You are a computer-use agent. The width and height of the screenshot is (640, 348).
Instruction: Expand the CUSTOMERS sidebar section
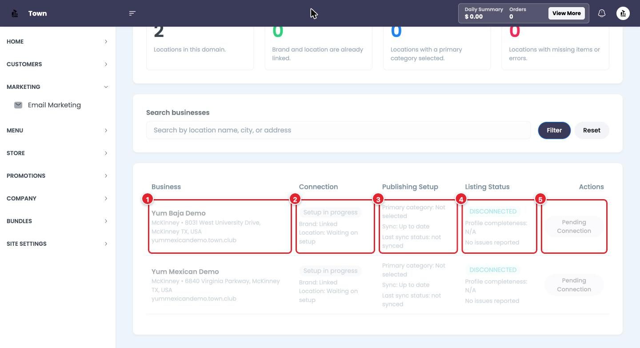click(58, 64)
